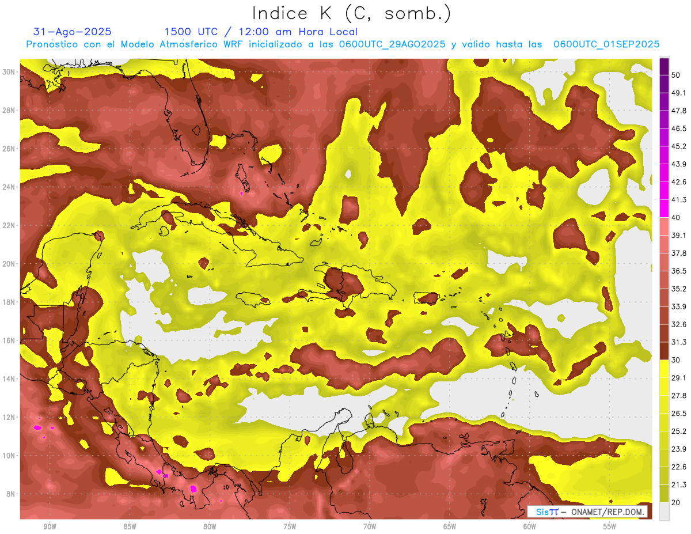Click the latitude axis label "10N"
The height and width of the screenshot is (534, 691).
tap(10, 456)
